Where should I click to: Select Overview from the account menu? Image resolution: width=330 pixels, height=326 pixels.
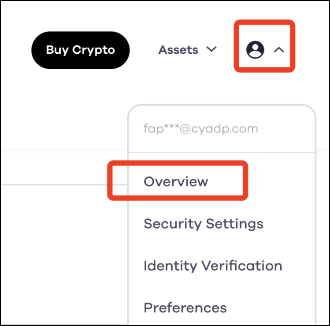tap(176, 181)
